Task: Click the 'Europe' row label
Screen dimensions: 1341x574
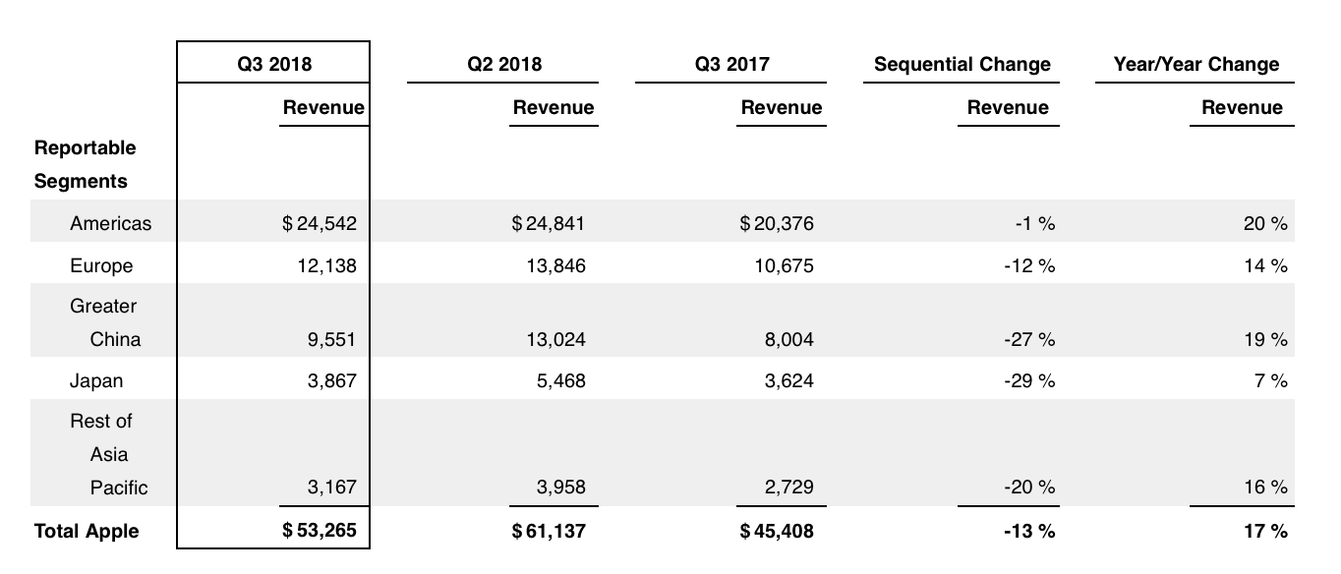Action: (101, 265)
